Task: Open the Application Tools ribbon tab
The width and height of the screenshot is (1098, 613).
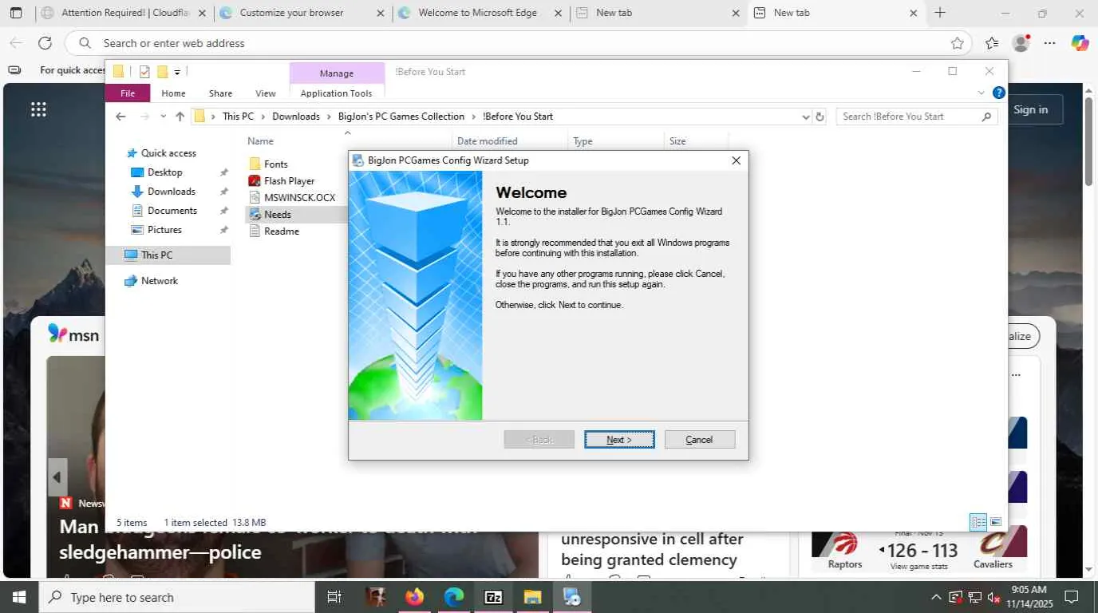Action: click(x=336, y=93)
